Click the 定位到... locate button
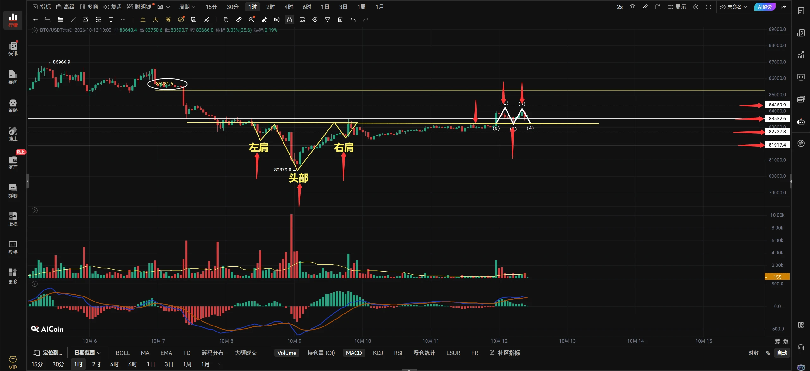Viewport: 810px width, 371px height. (x=48, y=353)
